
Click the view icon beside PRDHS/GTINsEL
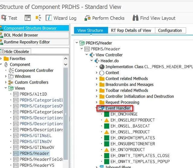click(x=16, y=136)
